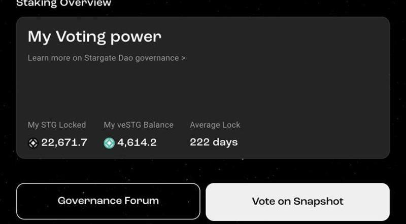The width and height of the screenshot is (406, 224).
Task: Click the background right of Staking Overview heading
Action: (254, 4)
